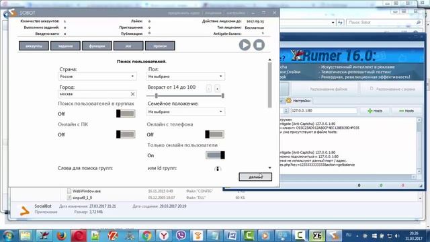The width and height of the screenshot is (430, 242).
Task: Toggle Поиск пользователей в группах switch
Action: pos(126,114)
